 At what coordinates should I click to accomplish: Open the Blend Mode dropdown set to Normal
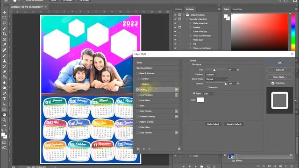217,79
